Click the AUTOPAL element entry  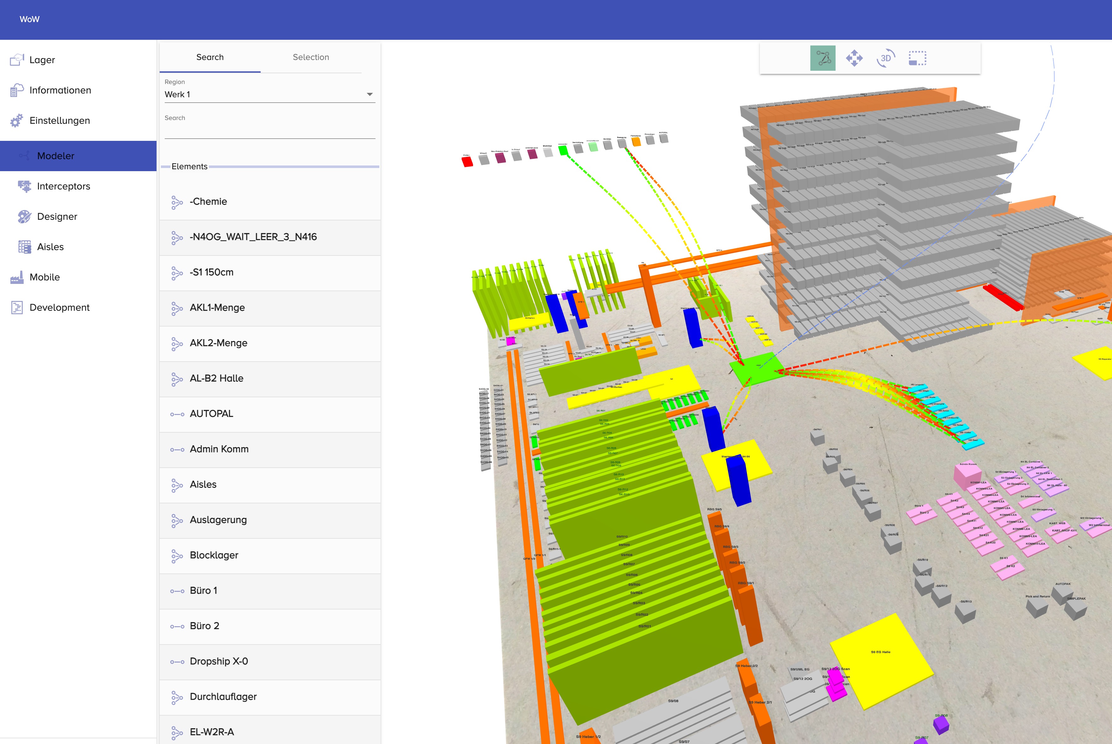pos(211,414)
